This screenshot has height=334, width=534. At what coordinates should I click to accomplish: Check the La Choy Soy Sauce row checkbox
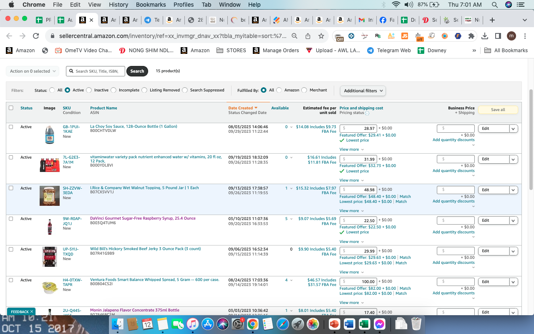[11, 127]
